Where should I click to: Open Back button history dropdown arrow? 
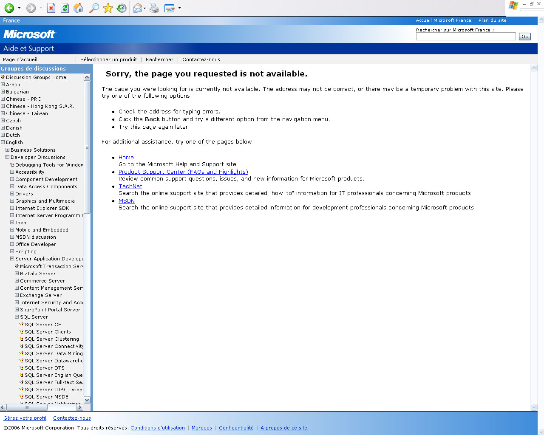19,8
